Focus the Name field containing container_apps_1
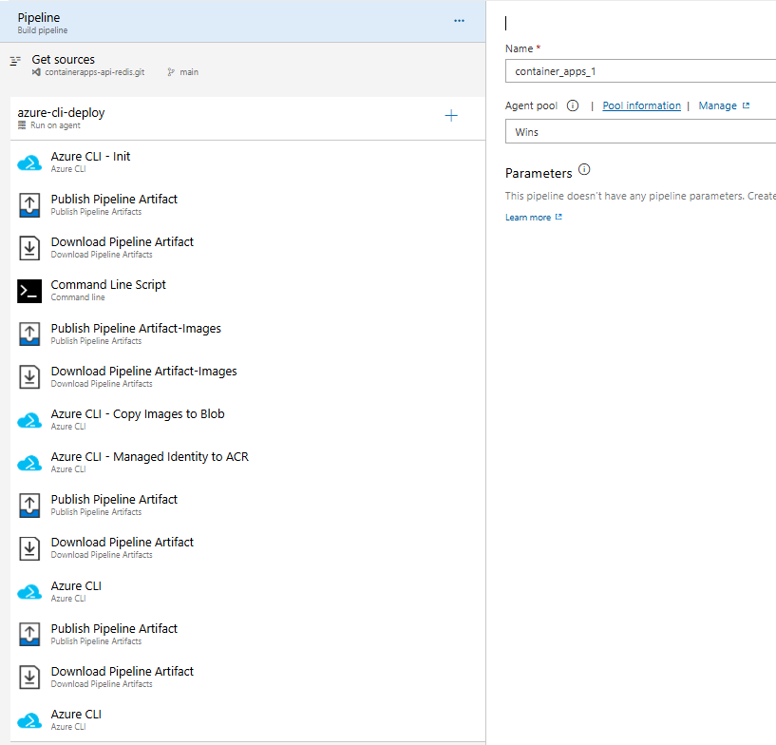 pos(640,71)
